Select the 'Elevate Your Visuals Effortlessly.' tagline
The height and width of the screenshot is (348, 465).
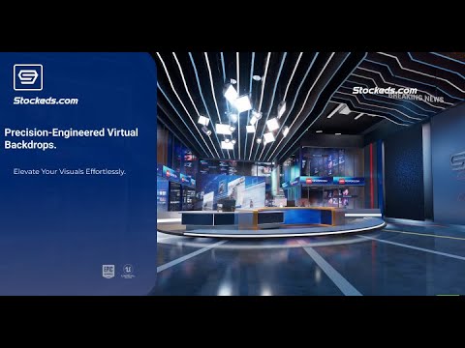[x=70, y=171]
